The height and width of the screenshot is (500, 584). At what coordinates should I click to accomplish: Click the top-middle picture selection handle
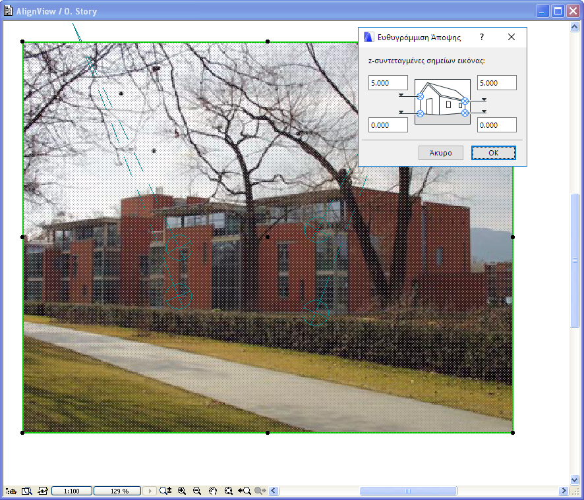(268, 42)
